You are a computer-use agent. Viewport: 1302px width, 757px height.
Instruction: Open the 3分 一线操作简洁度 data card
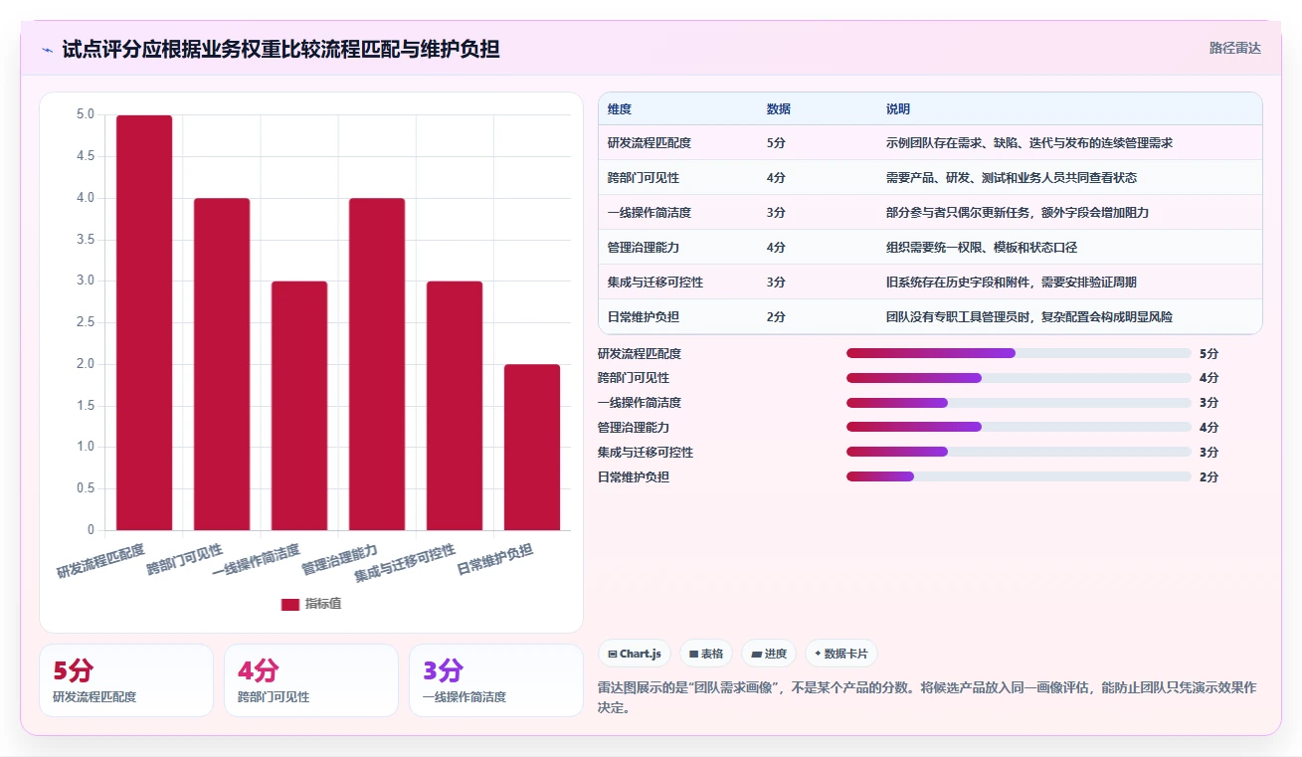496,680
